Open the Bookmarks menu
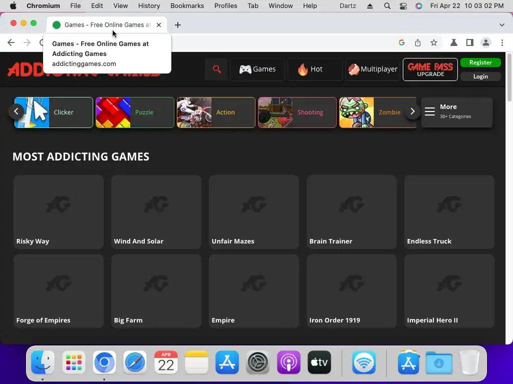 (187, 6)
